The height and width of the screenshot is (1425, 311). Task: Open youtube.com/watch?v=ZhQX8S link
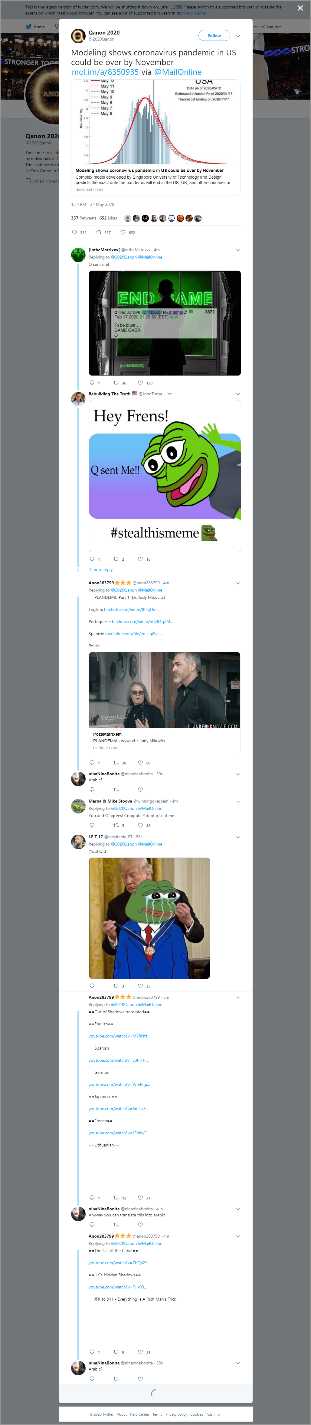click(119, 1263)
